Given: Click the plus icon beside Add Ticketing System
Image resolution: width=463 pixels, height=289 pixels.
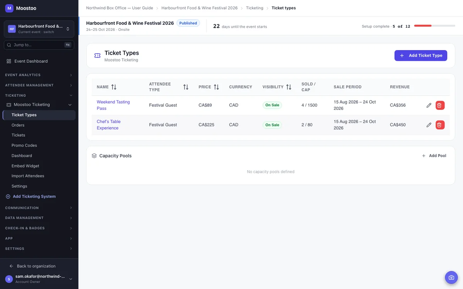Looking at the screenshot, I should pos(8,197).
